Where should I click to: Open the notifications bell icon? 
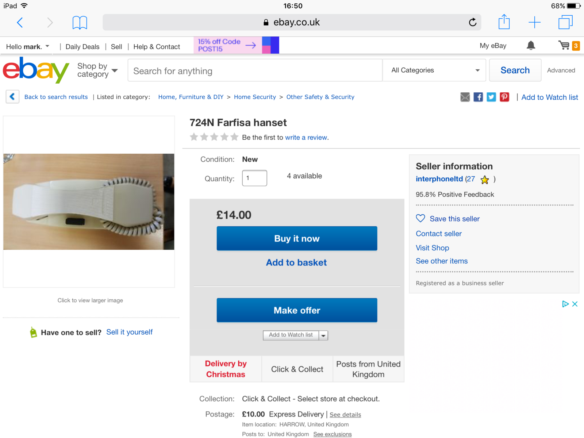coord(531,46)
